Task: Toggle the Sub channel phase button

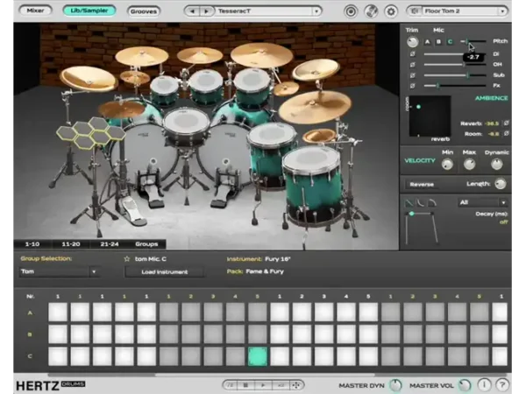Action: pyautogui.click(x=412, y=75)
